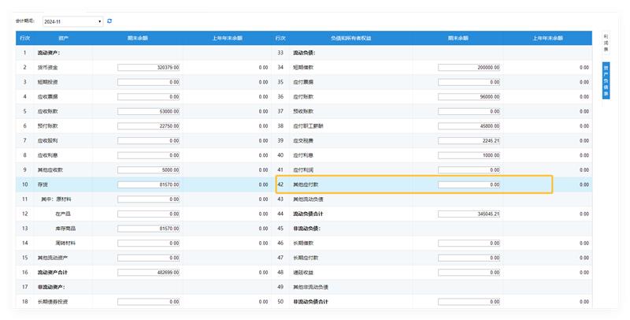Select the 资产负债表 vertical tab
Image resolution: width=630 pixels, height=320 pixels.
tap(606, 80)
